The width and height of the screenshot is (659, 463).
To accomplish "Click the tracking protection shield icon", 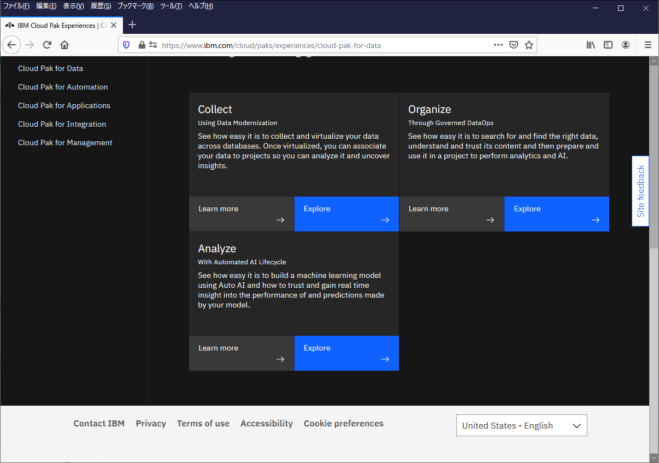I will point(126,45).
